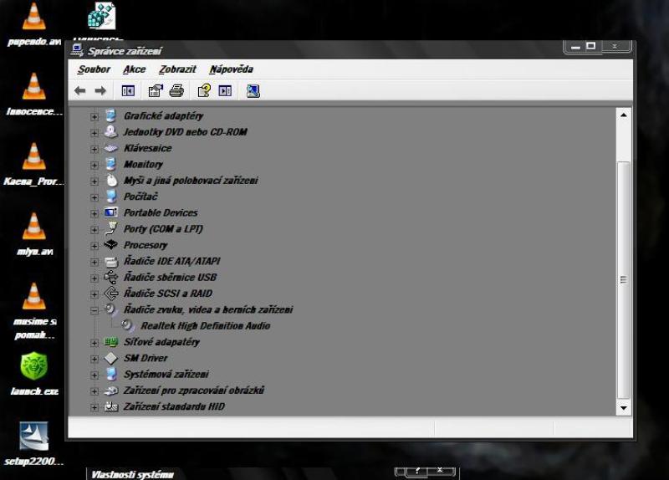Click the SM Driver diamond icon

pyautogui.click(x=111, y=358)
